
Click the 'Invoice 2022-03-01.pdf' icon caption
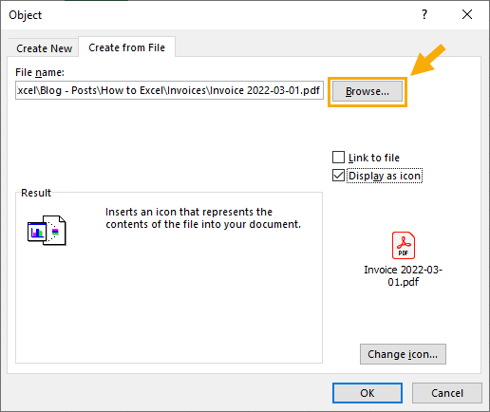(x=403, y=275)
